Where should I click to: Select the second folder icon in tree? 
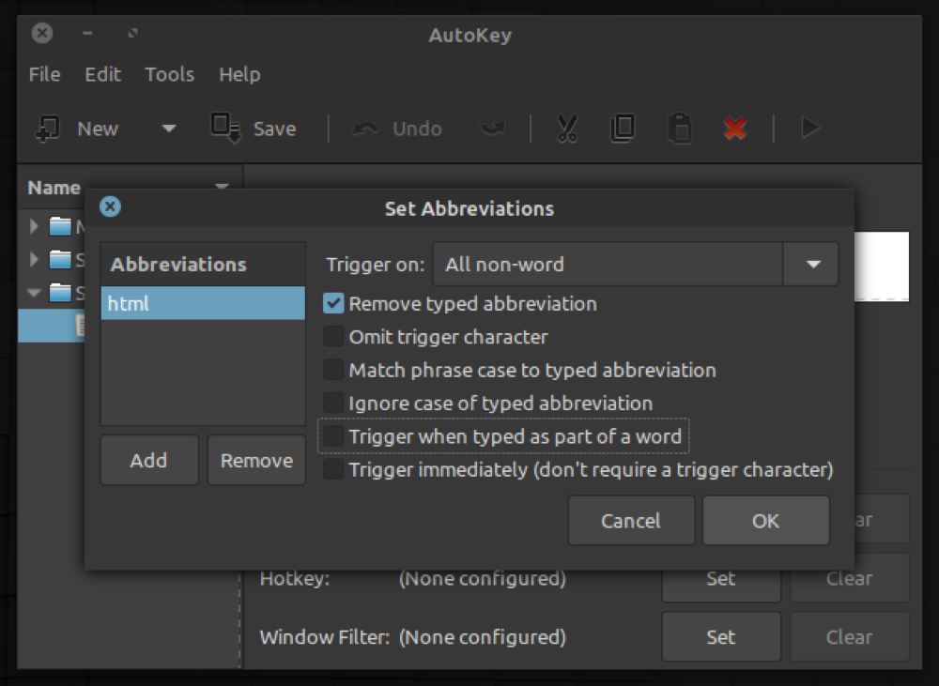pyautogui.click(x=60, y=259)
